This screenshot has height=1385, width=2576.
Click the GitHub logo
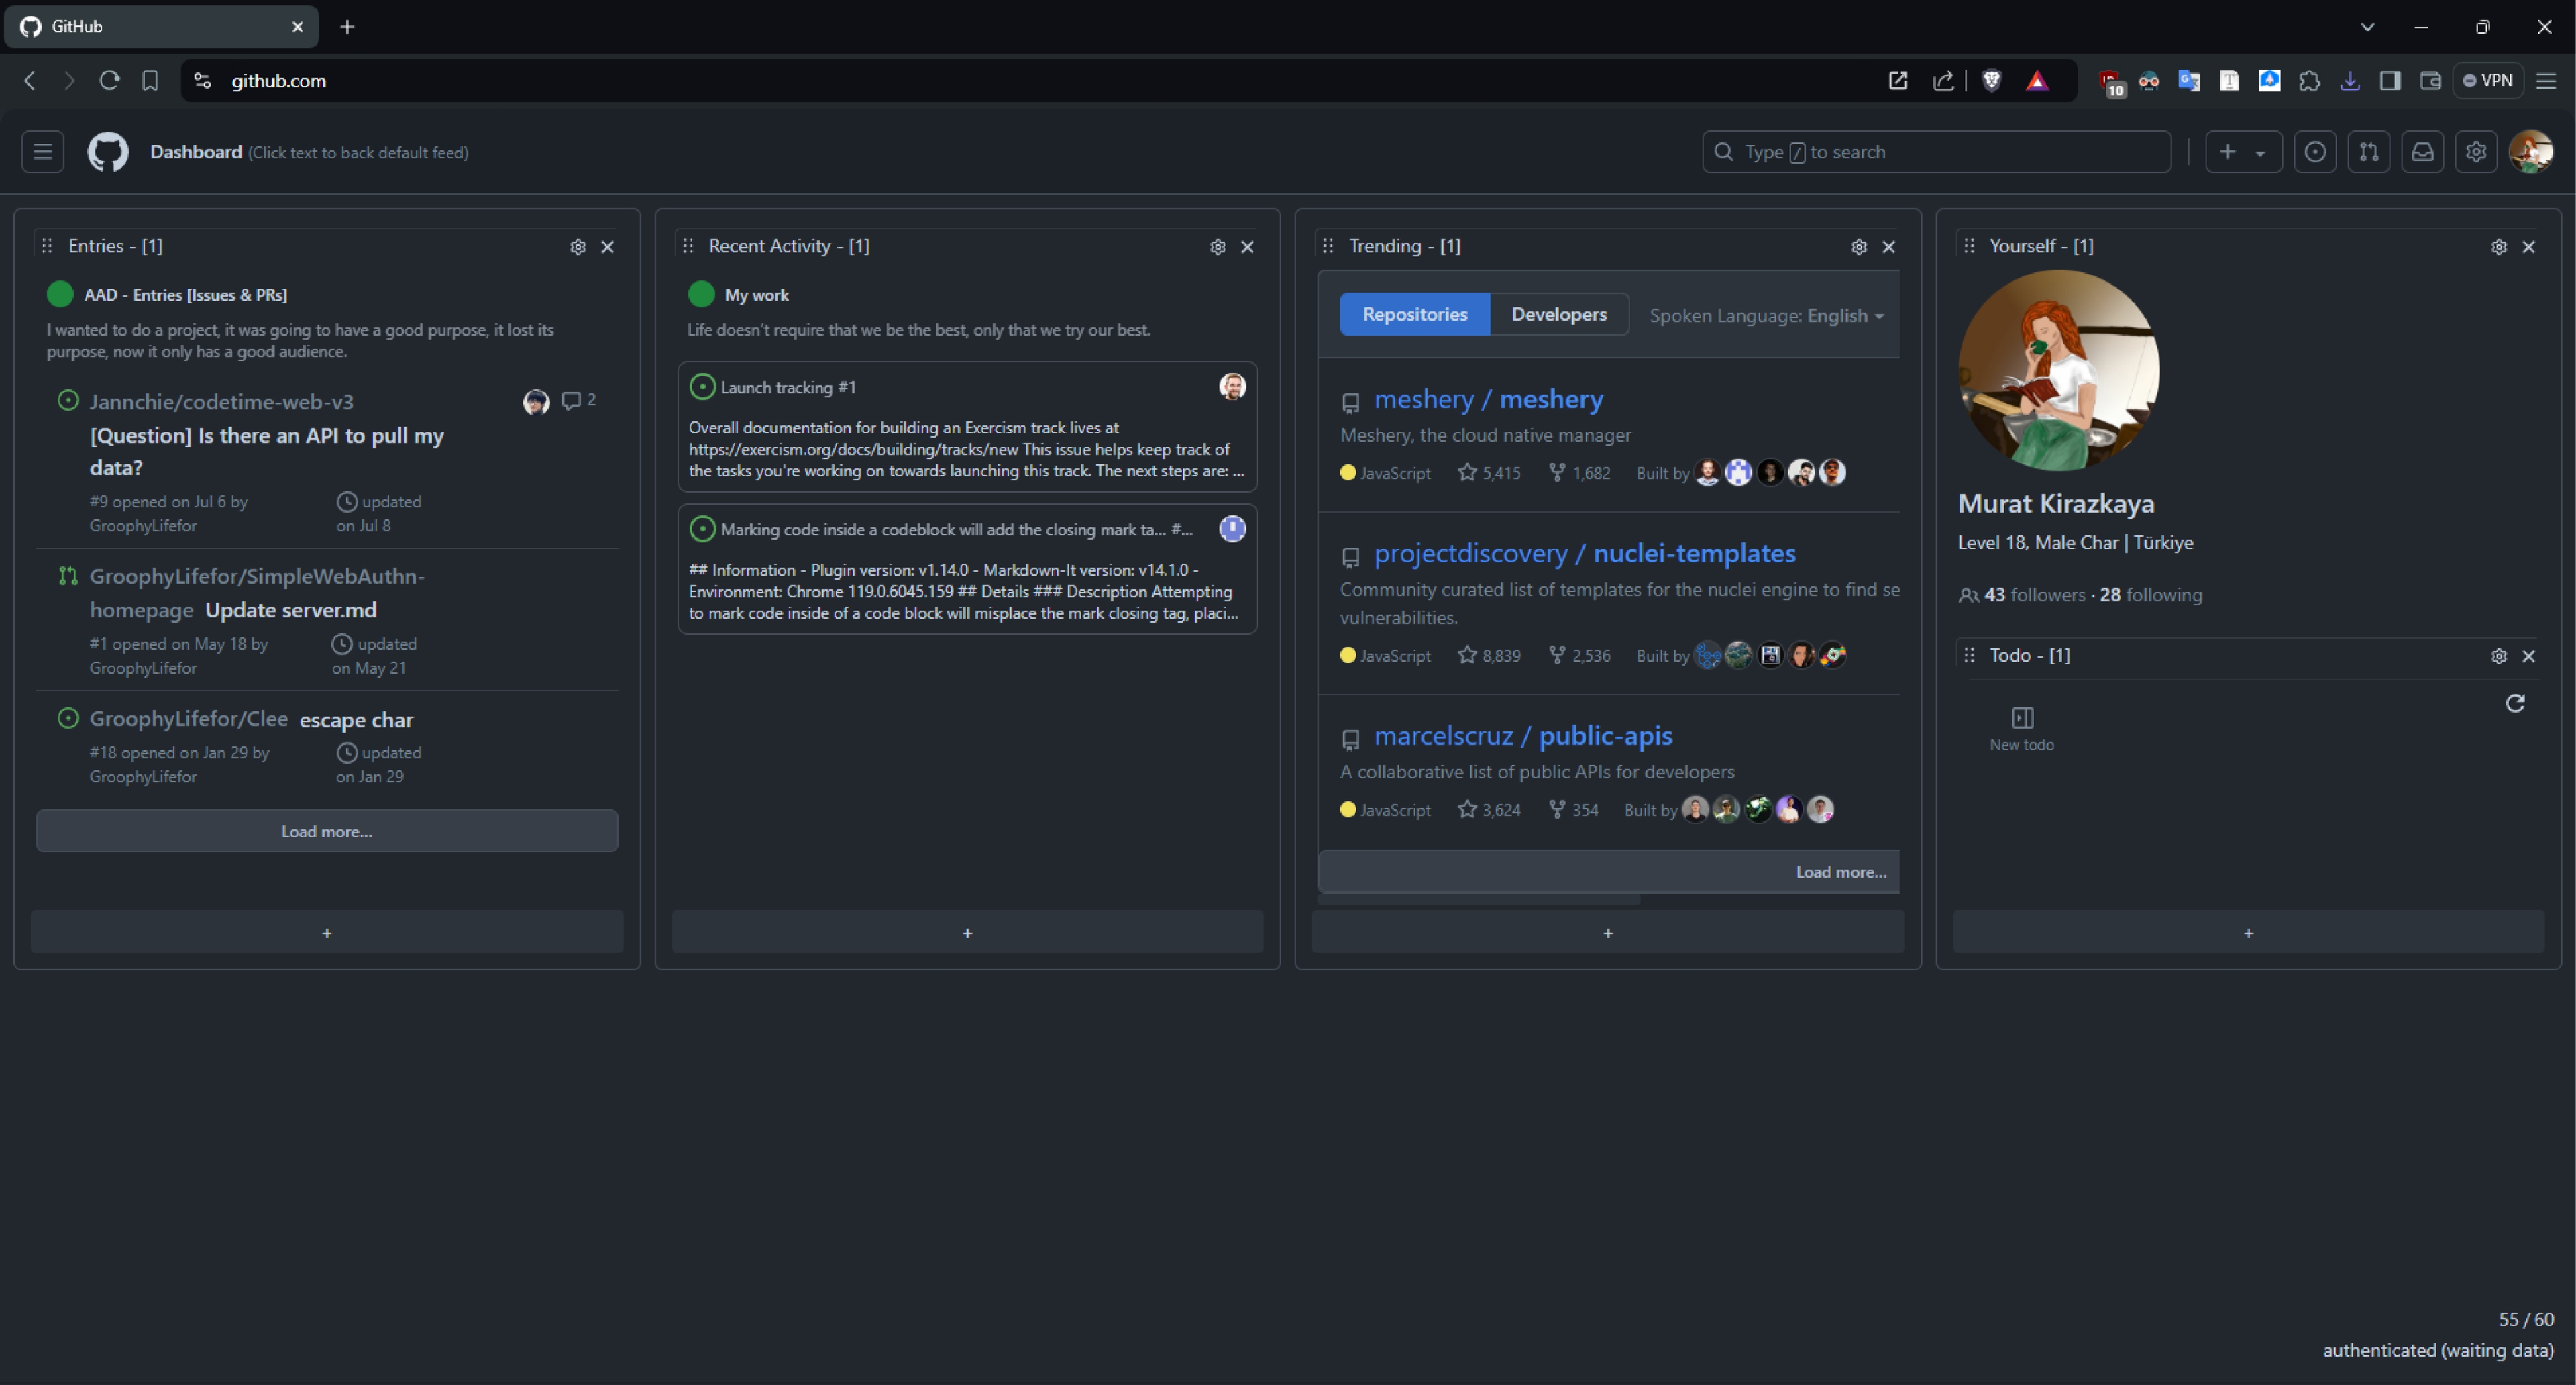coord(107,151)
